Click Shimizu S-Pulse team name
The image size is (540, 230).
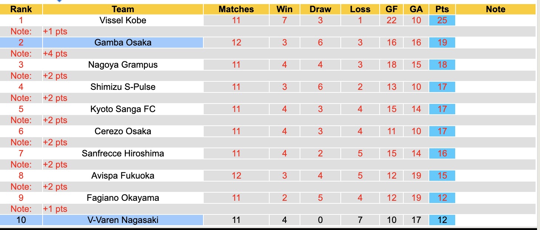(123, 87)
